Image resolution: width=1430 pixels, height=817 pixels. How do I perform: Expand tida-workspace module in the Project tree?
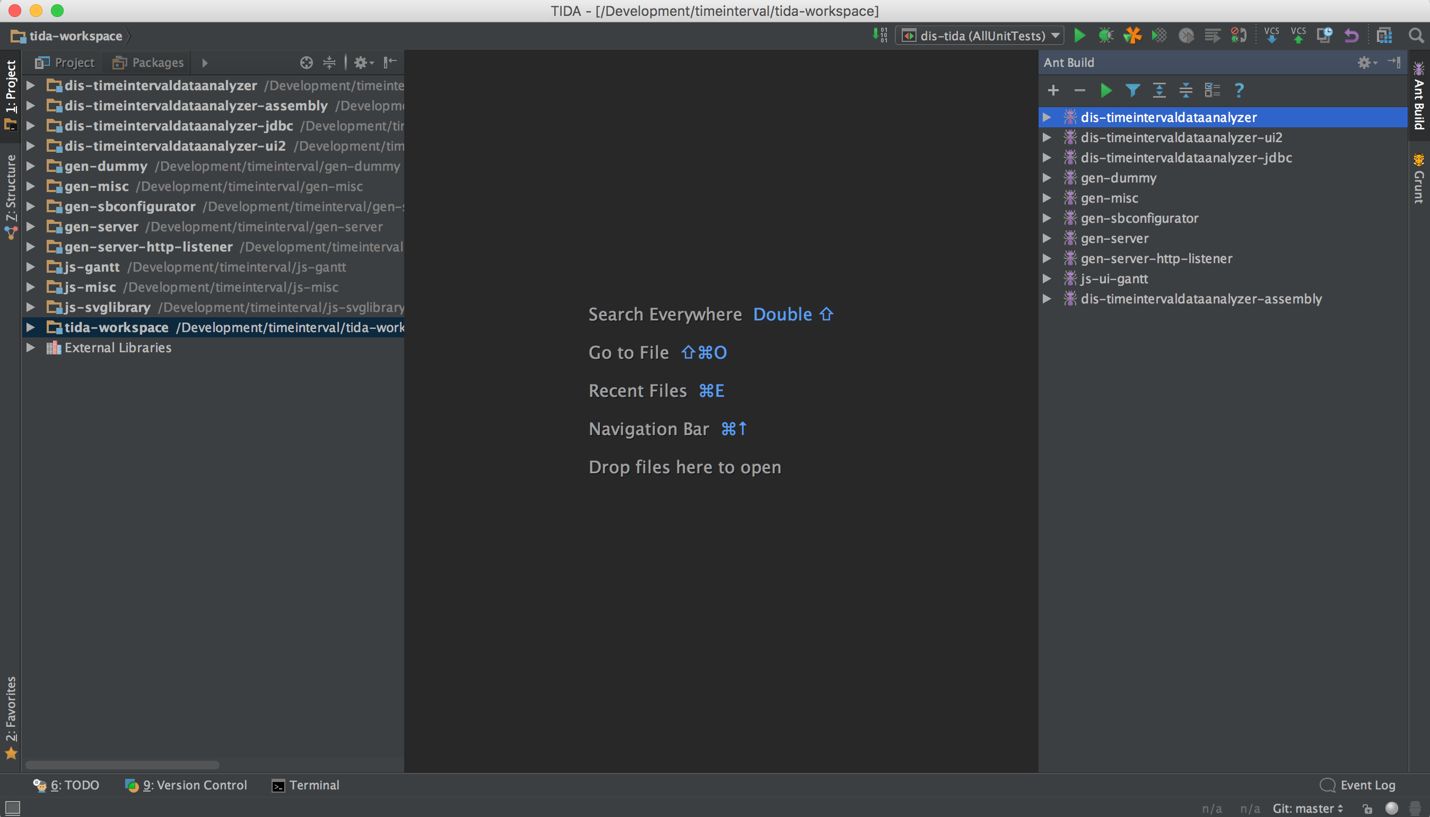(x=31, y=327)
